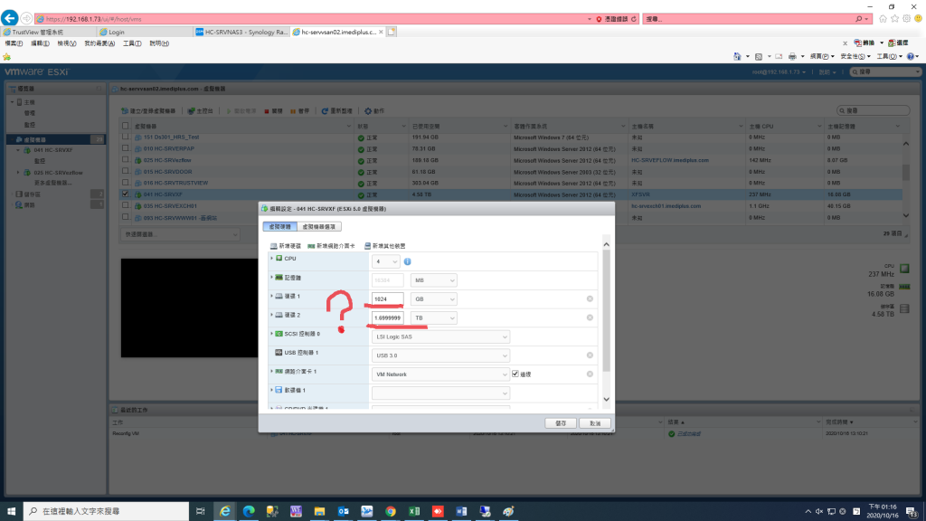Image resolution: width=926 pixels, height=521 pixels.
Task: Click the create/register VM toolbar icon
Action: point(125,111)
